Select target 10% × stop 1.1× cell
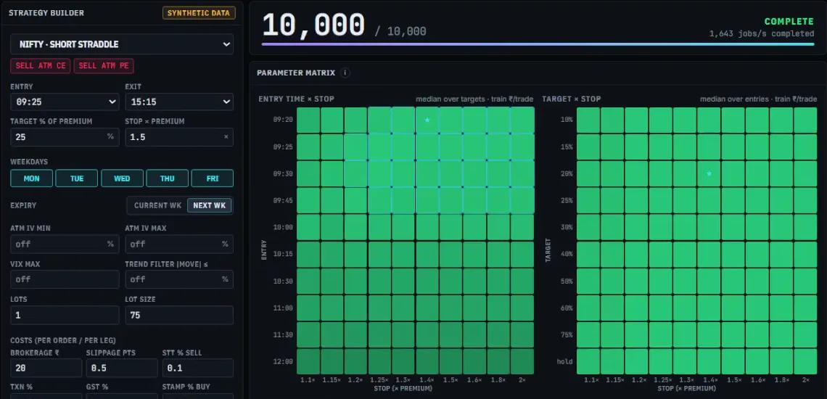 point(588,120)
